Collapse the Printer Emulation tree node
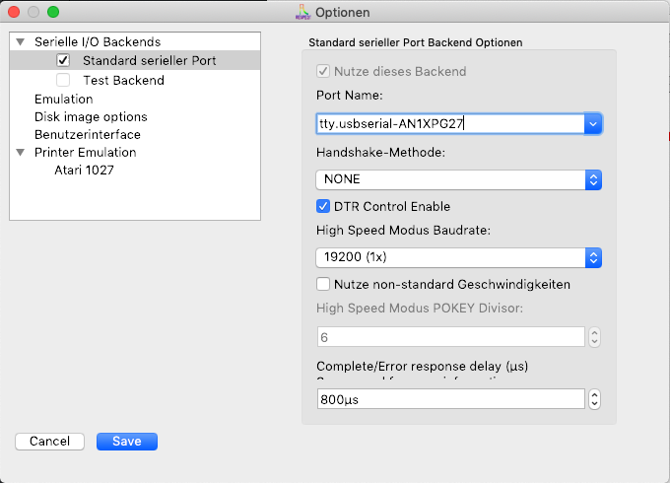 tap(20, 152)
